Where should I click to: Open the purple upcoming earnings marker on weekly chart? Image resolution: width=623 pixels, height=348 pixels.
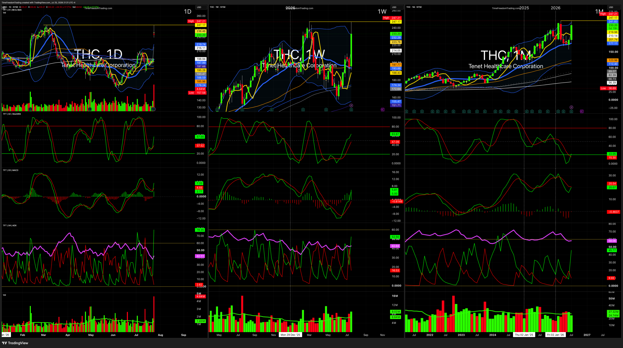(x=383, y=110)
